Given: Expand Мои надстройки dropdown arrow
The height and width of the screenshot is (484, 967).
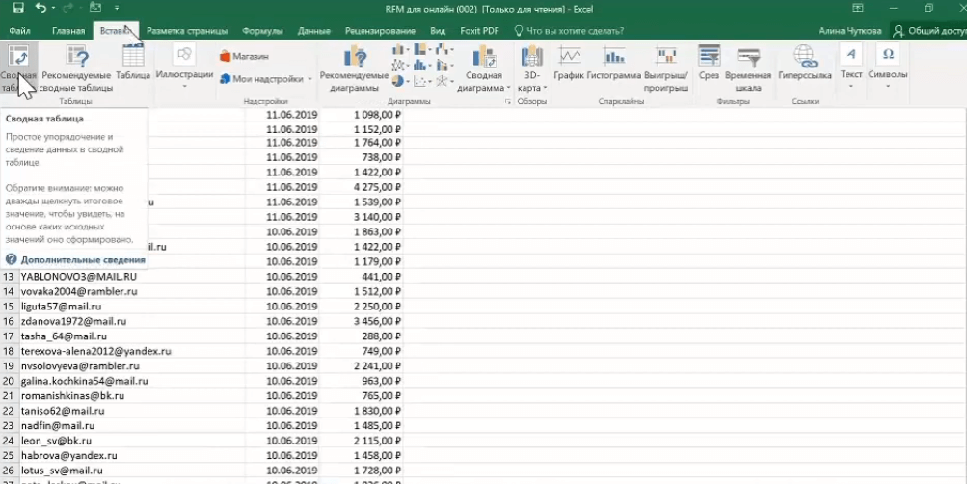Looking at the screenshot, I should (x=309, y=79).
